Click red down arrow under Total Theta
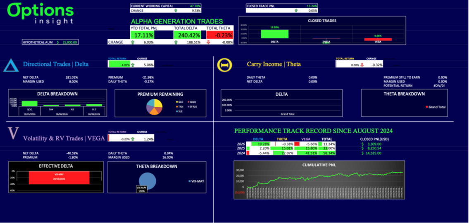 pos(208,42)
